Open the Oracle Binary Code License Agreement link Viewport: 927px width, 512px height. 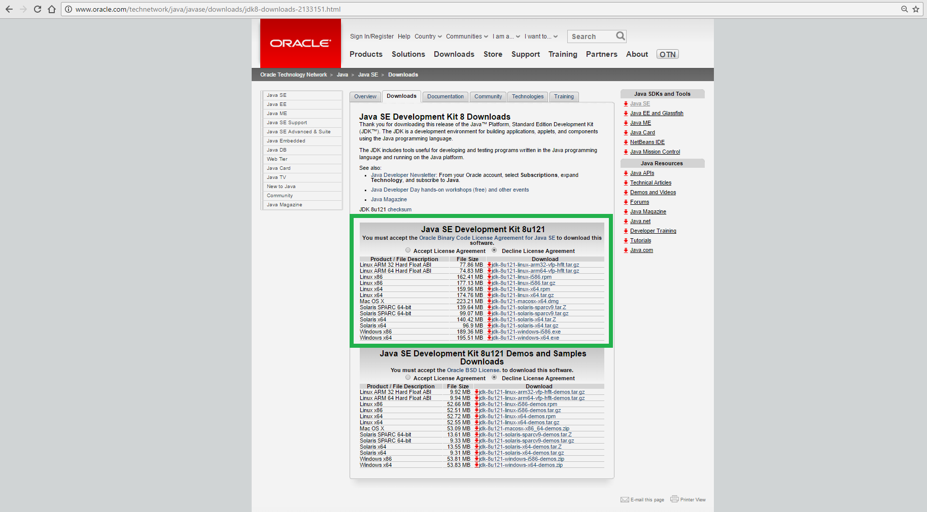click(487, 238)
